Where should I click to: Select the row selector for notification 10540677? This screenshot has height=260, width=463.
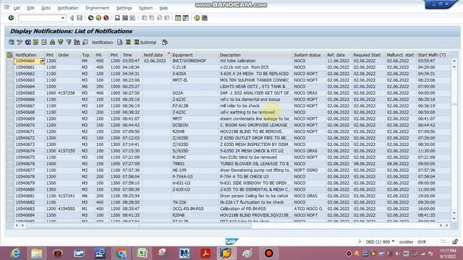[10, 170]
